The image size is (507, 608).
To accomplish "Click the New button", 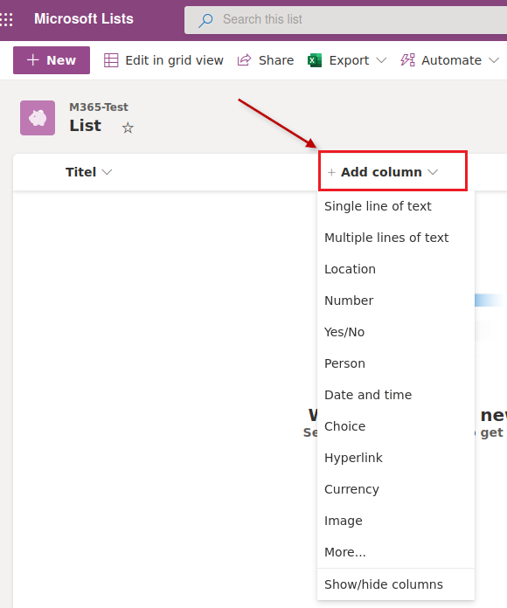I will coord(52,60).
